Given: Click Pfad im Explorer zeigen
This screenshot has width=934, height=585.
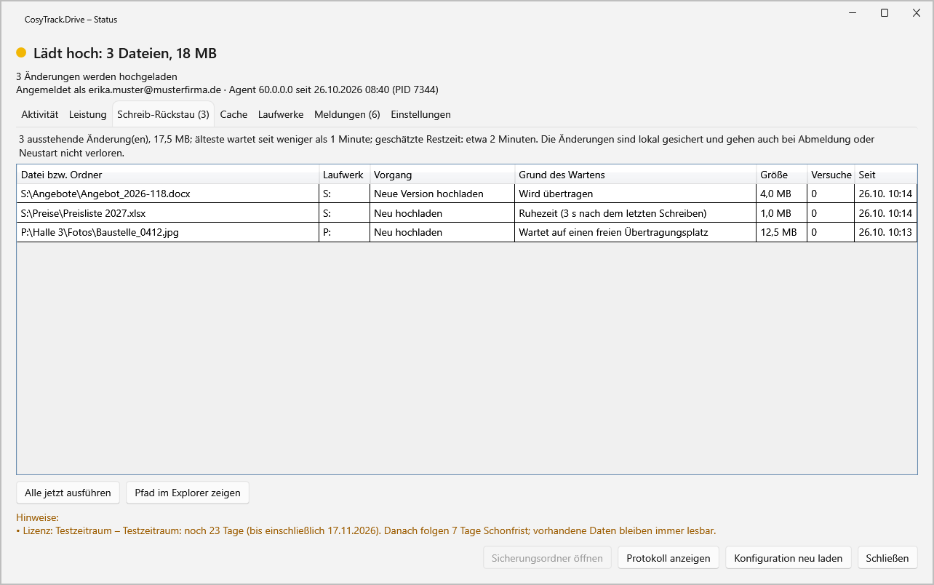Looking at the screenshot, I should pos(188,493).
